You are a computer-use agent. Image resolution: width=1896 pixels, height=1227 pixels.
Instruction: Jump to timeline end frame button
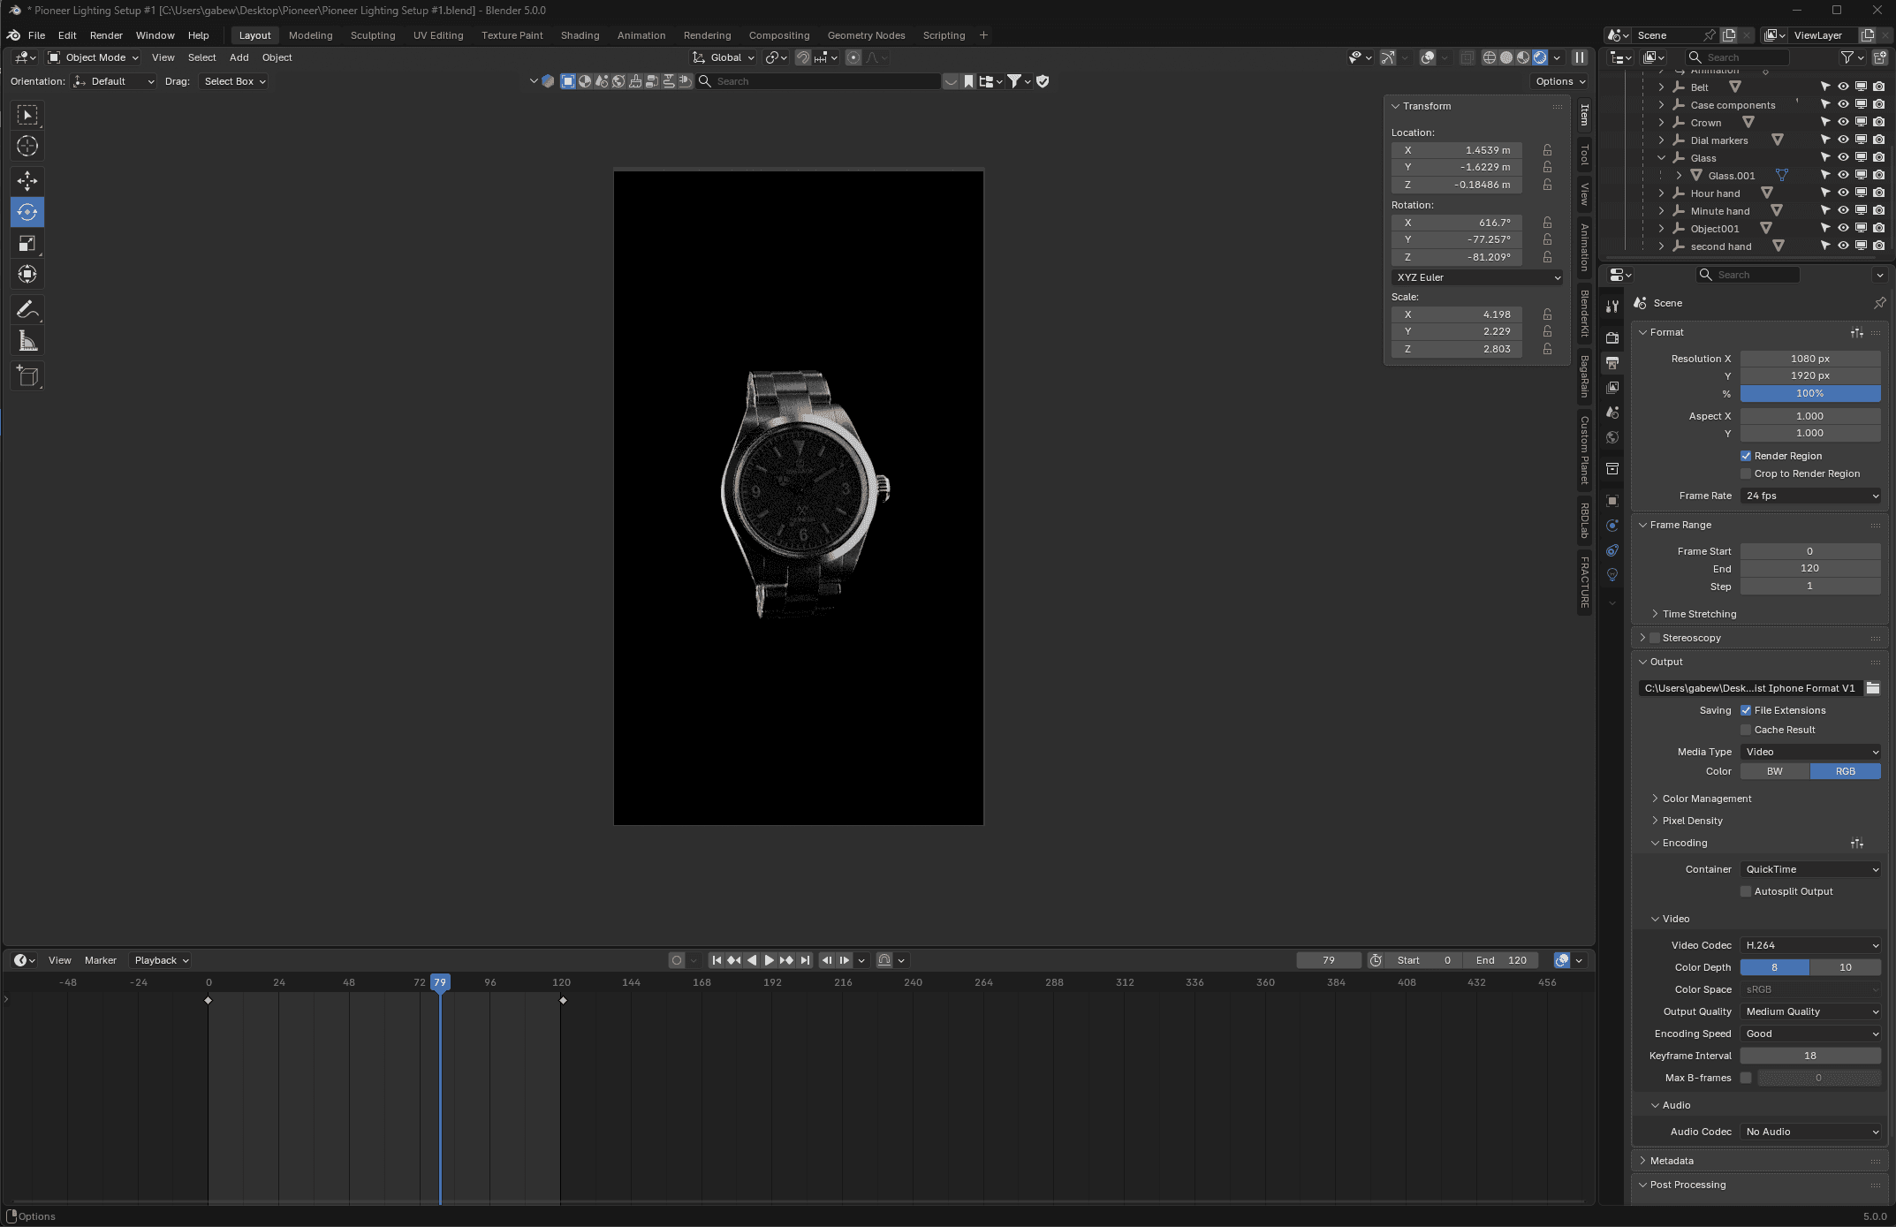[x=805, y=960]
